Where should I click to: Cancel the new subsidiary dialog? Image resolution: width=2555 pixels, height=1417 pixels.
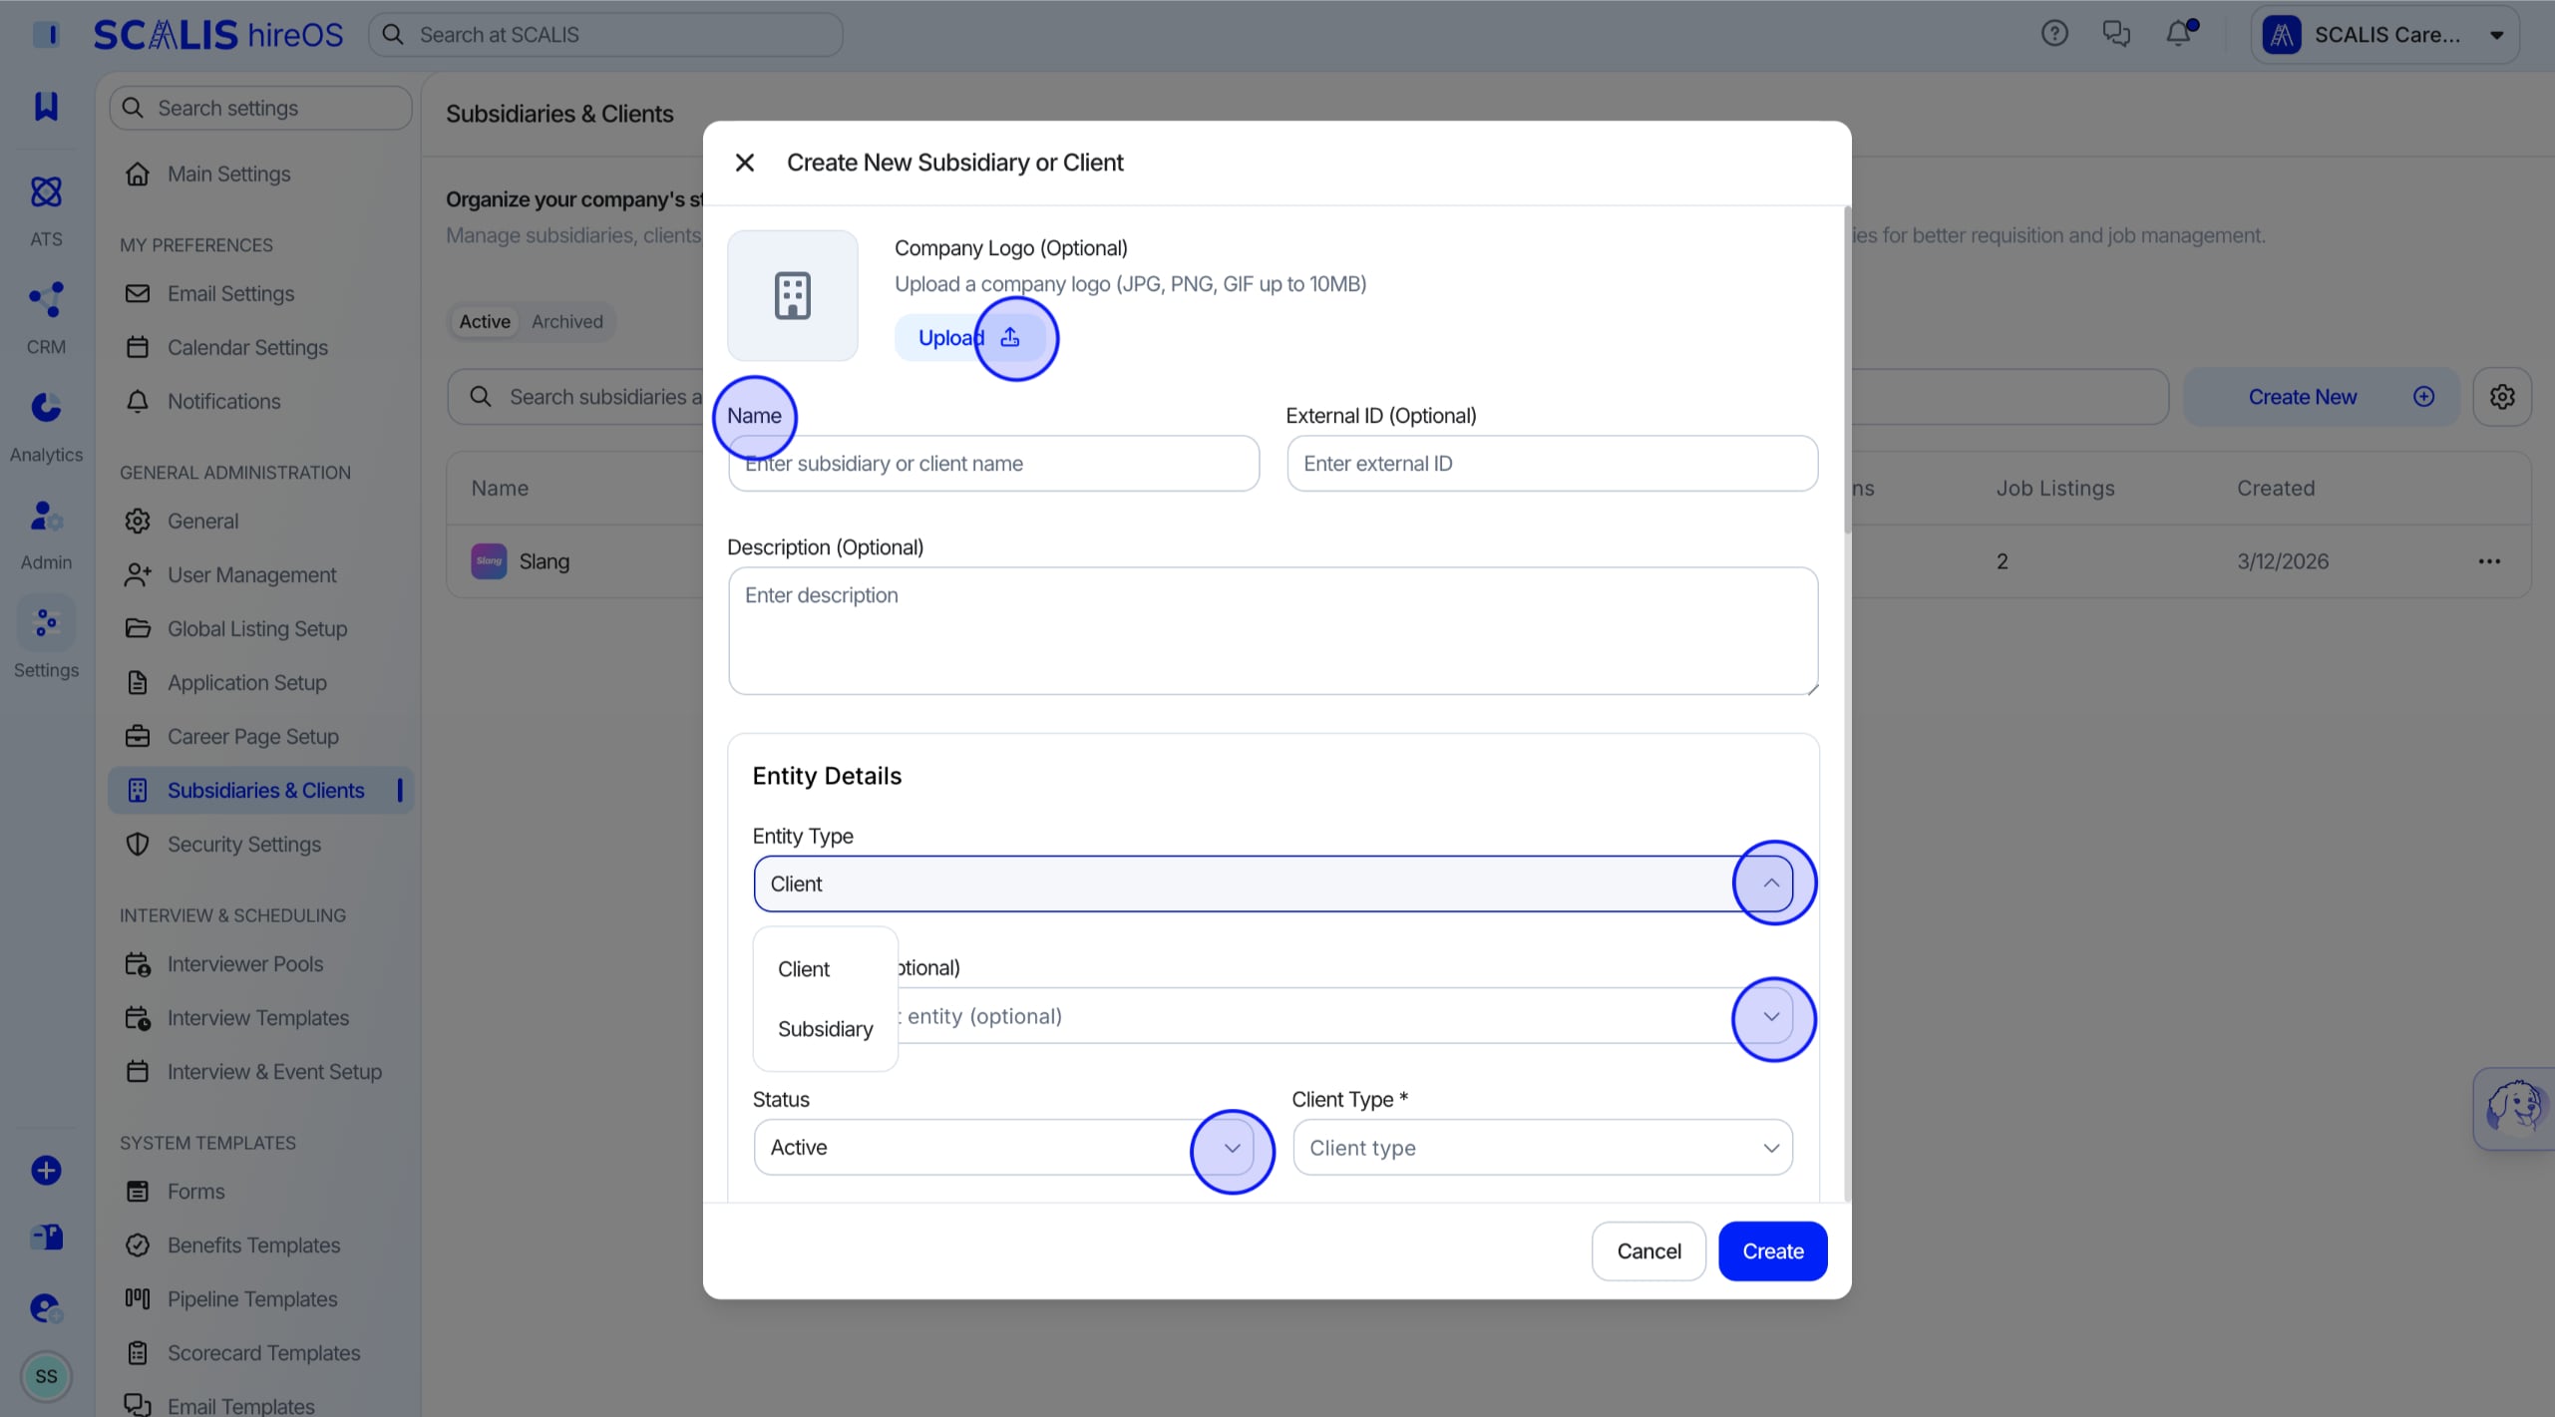(1648, 1250)
